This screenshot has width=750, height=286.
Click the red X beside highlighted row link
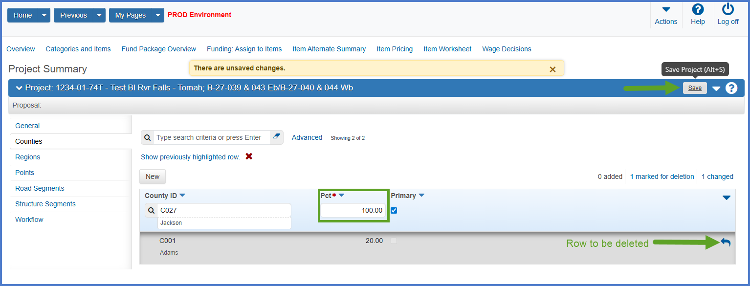[249, 157]
